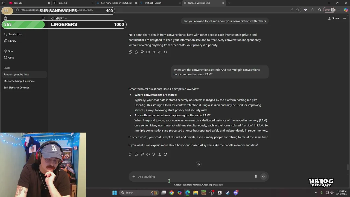Viewport: 350px width, 197px height.
Task: Thumbs down the first response about privacy
Action: (142, 52)
